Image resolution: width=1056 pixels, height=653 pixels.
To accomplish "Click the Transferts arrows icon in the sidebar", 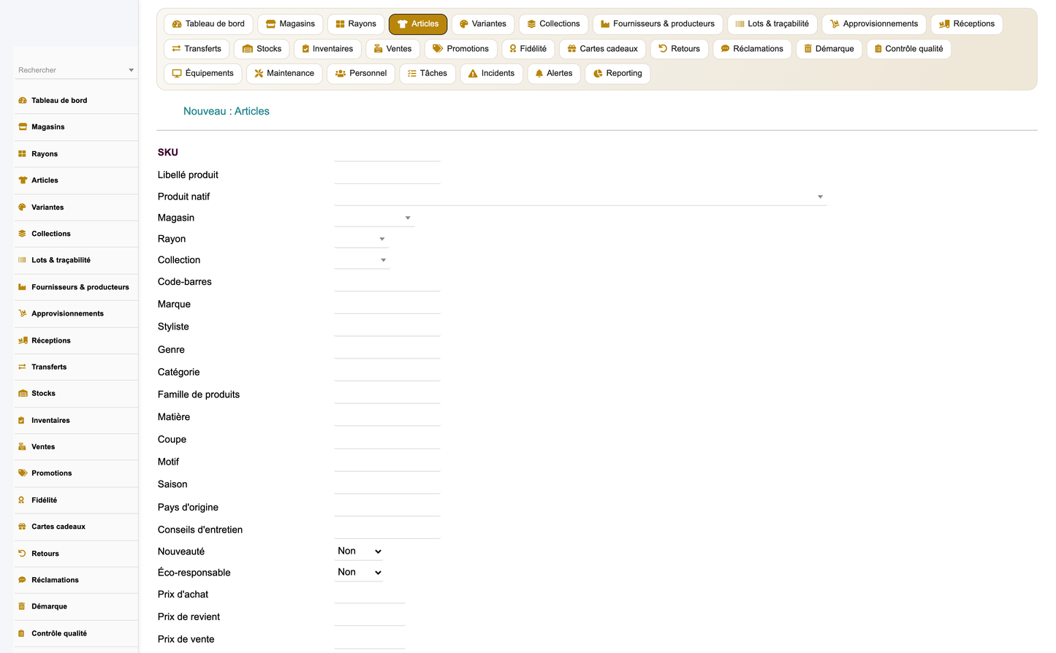I will [22, 367].
